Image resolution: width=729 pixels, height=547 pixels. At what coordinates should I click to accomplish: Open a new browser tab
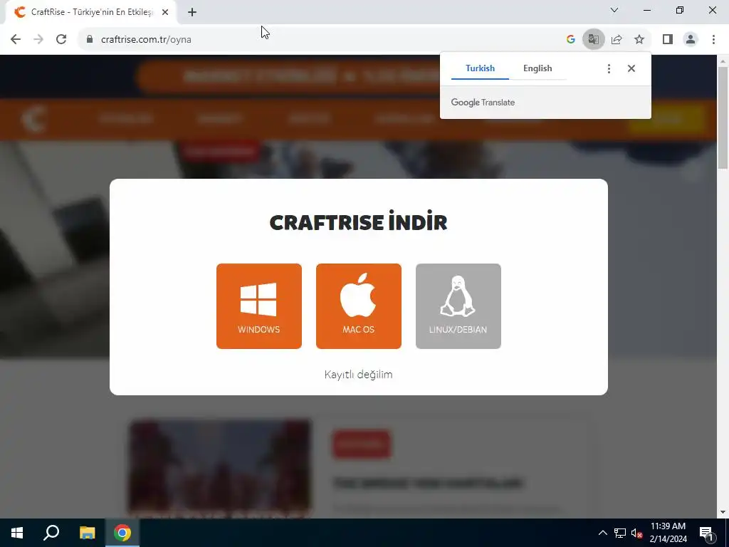tap(192, 12)
